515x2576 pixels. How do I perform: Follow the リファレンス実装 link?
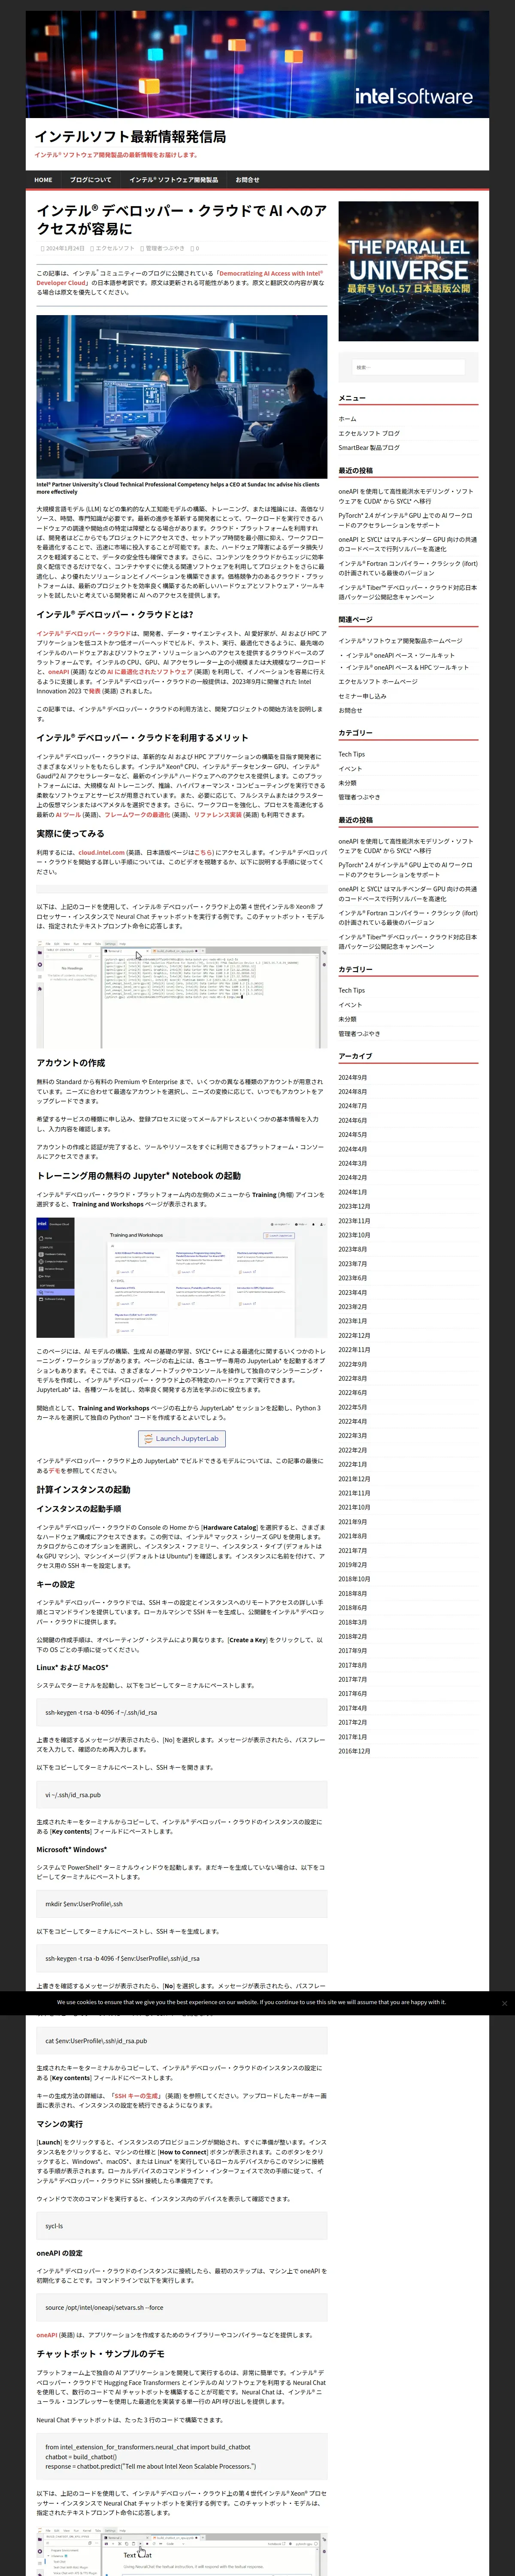(219, 815)
